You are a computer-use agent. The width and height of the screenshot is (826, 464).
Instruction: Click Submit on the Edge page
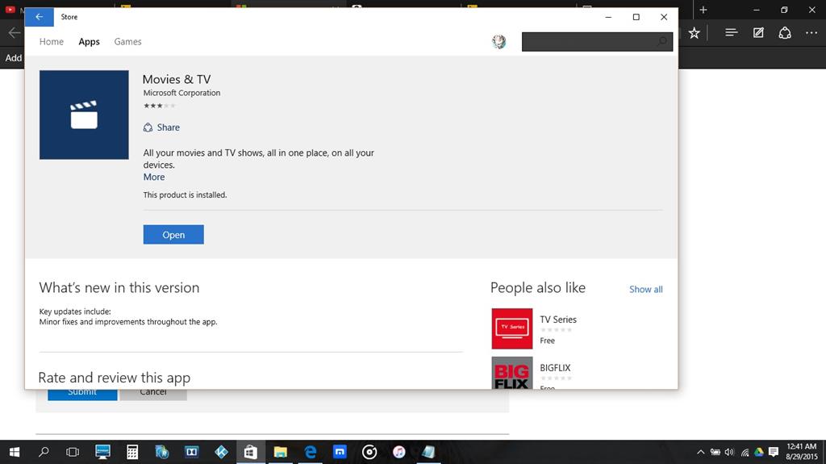coord(82,395)
